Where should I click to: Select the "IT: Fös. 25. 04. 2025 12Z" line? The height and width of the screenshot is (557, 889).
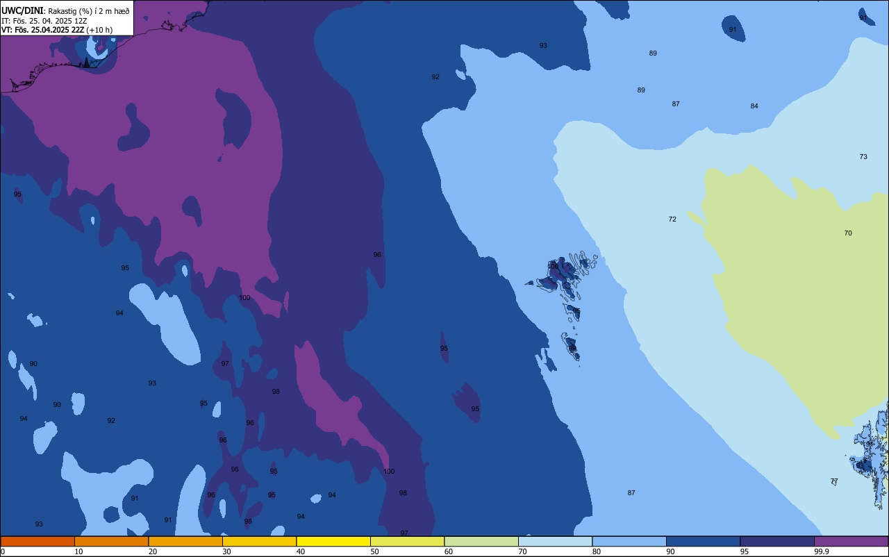point(44,21)
